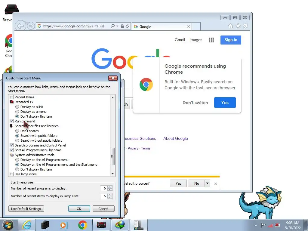The height and width of the screenshot is (231, 308).
Task: Open the Windows Start orb
Action: click(8, 225)
